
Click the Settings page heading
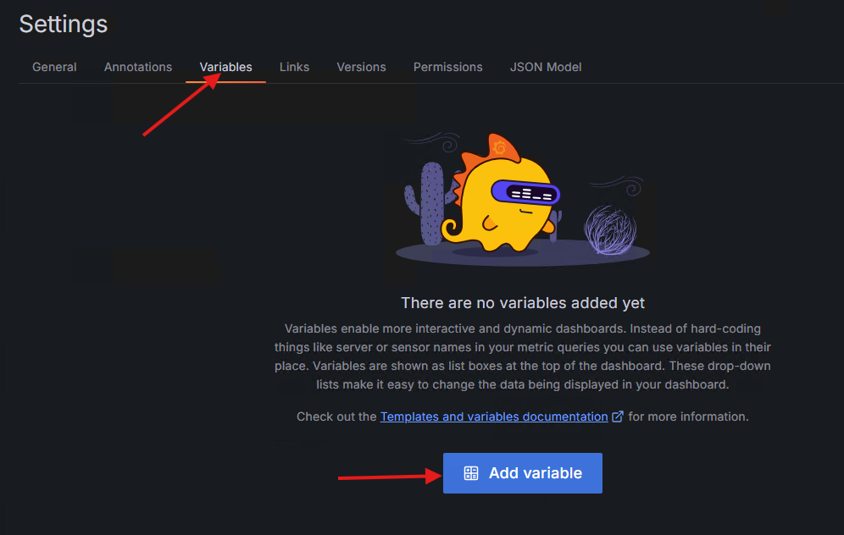point(64,24)
